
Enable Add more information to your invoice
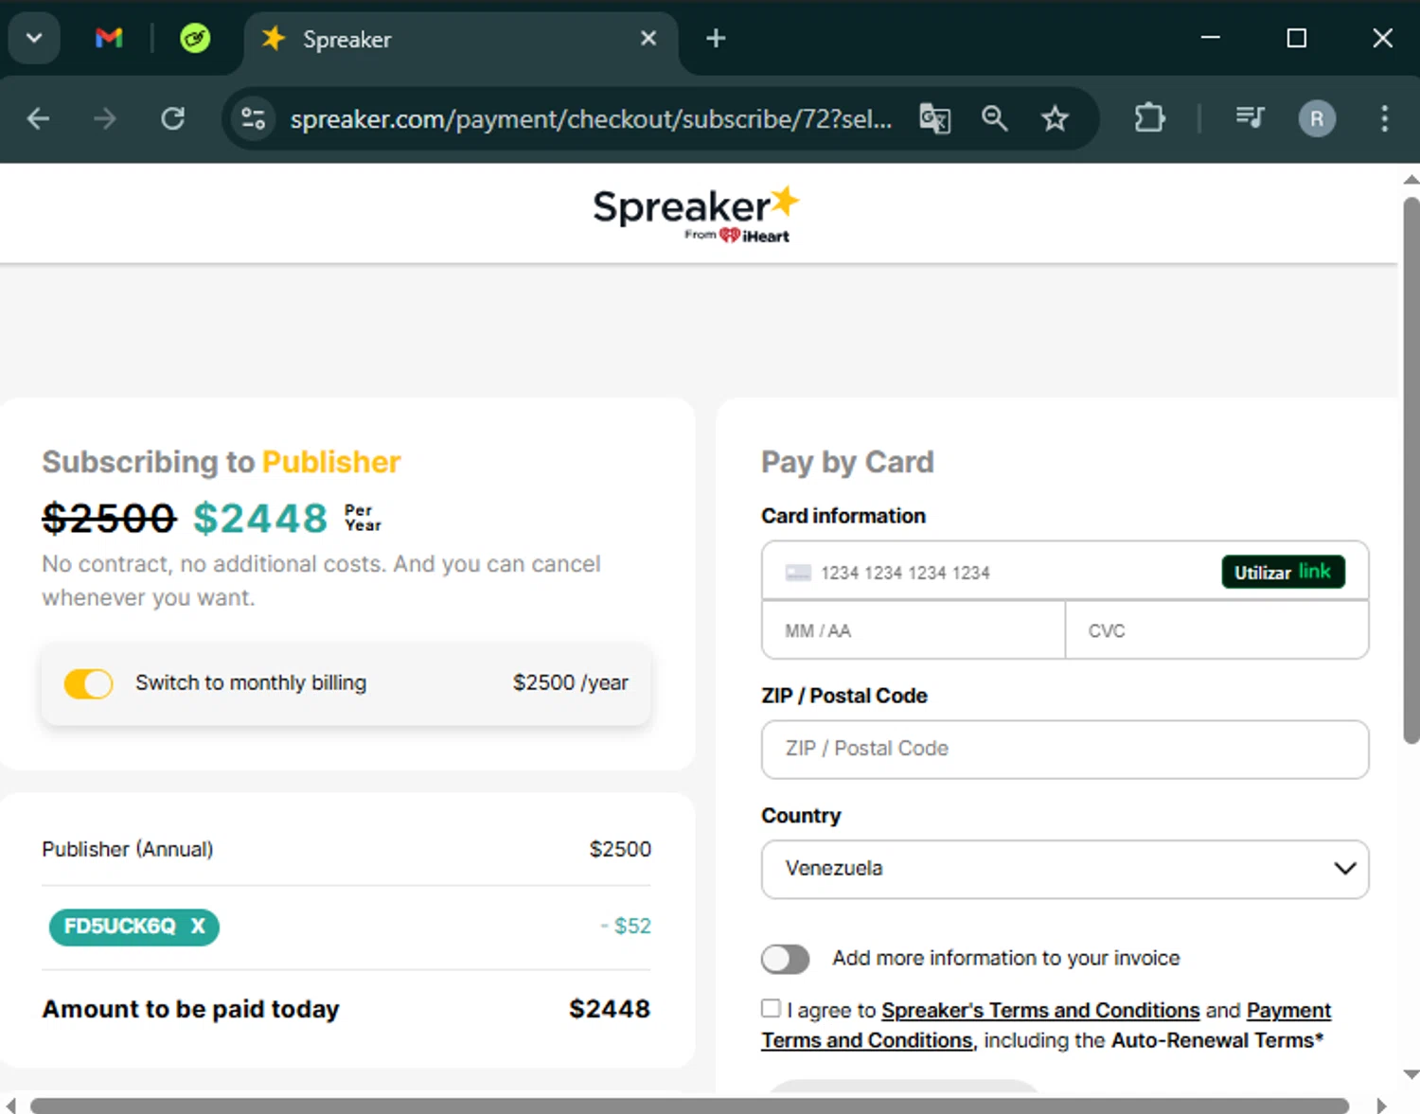786,959
